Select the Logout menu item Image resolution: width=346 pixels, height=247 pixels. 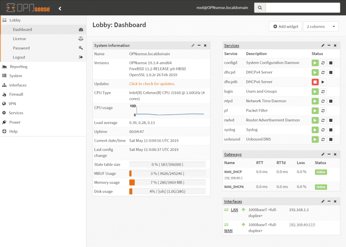(x=43, y=57)
